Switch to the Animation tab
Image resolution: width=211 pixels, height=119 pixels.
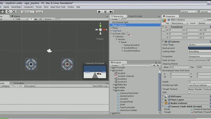coord(17,83)
